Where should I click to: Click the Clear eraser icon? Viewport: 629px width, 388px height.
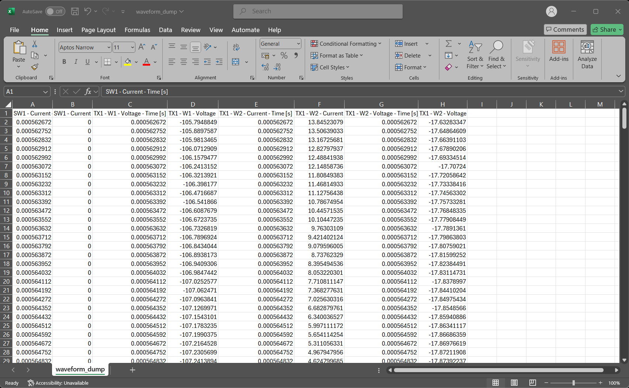pyautogui.click(x=449, y=67)
